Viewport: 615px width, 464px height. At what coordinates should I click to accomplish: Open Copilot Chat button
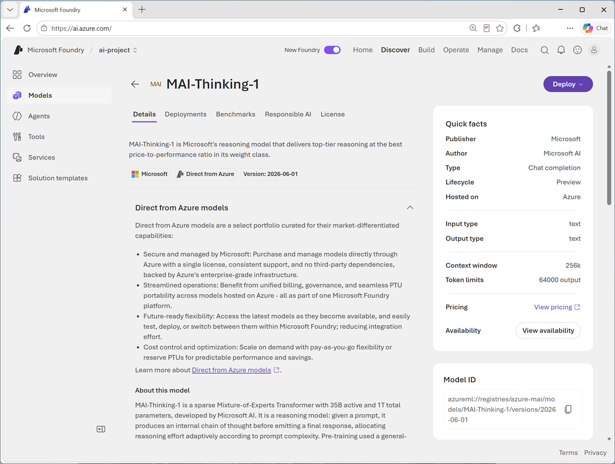[x=596, y=29]
